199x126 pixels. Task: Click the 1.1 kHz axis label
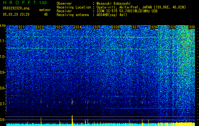2,41
